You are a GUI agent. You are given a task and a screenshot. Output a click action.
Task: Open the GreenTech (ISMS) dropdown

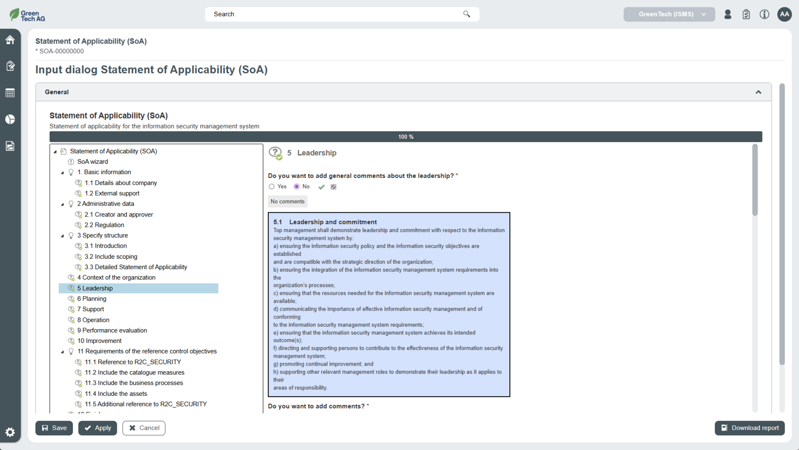pyautogui.click(x=669, y=14)
